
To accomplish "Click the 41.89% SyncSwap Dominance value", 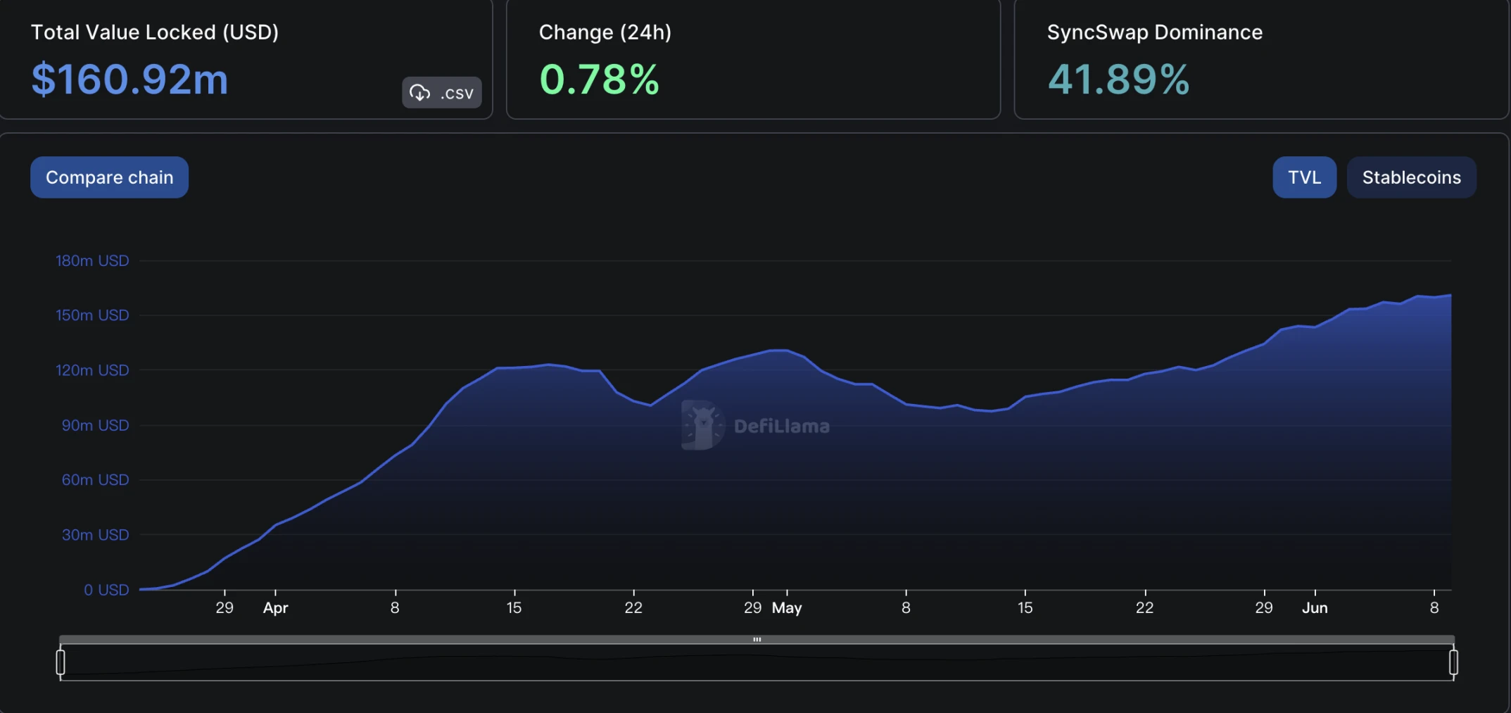I will 1118,79.
